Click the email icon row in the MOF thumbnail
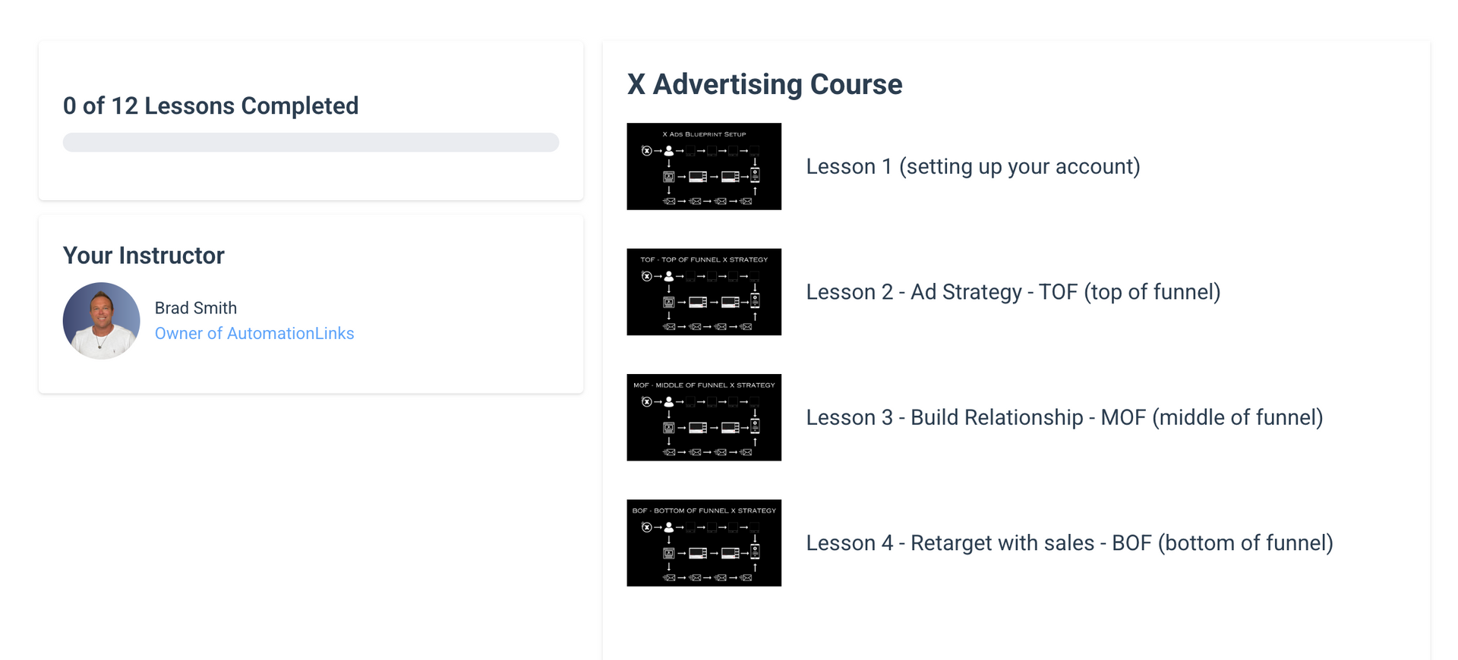Viewport: 1458px width, 660px height. tap(706, 453)
